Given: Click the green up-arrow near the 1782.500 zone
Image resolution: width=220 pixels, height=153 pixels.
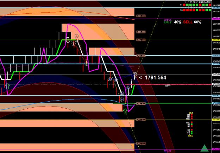Looking at the screenshot, I should 125,111.
